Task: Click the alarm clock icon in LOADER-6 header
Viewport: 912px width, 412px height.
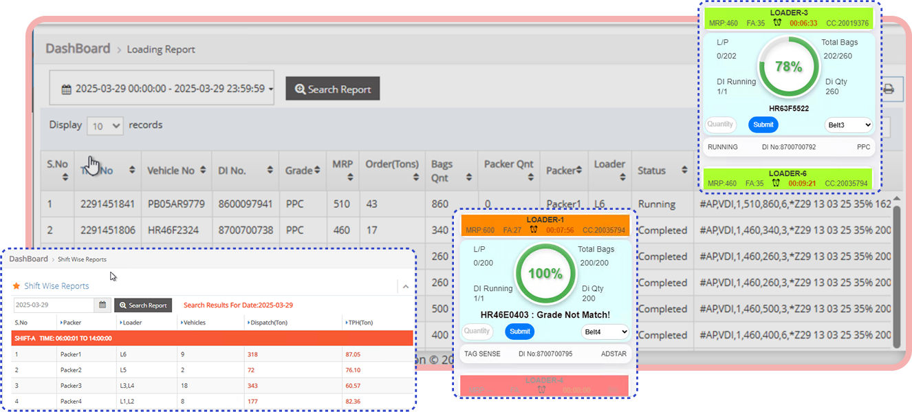Action: click(777, 184)
